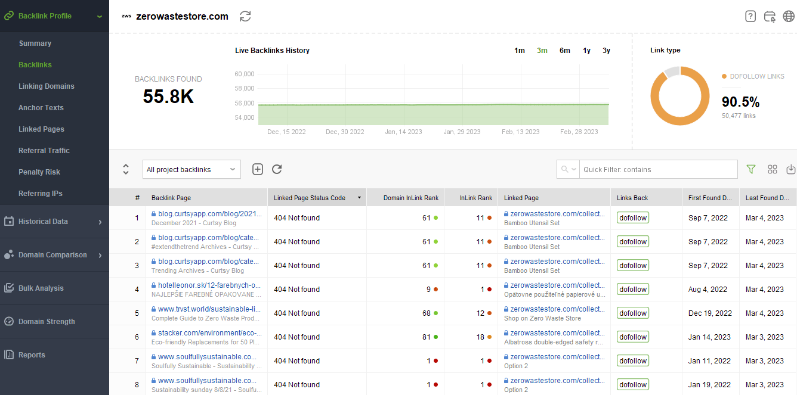Open Penalty Risk in sidebar
Viewport: 797px width, 395px height.
point(39,172)
